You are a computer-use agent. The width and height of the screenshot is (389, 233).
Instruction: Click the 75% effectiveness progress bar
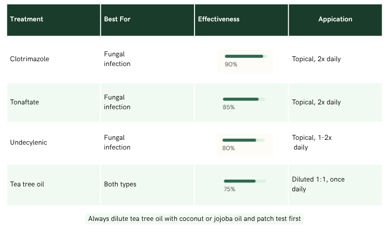point(245,181)
